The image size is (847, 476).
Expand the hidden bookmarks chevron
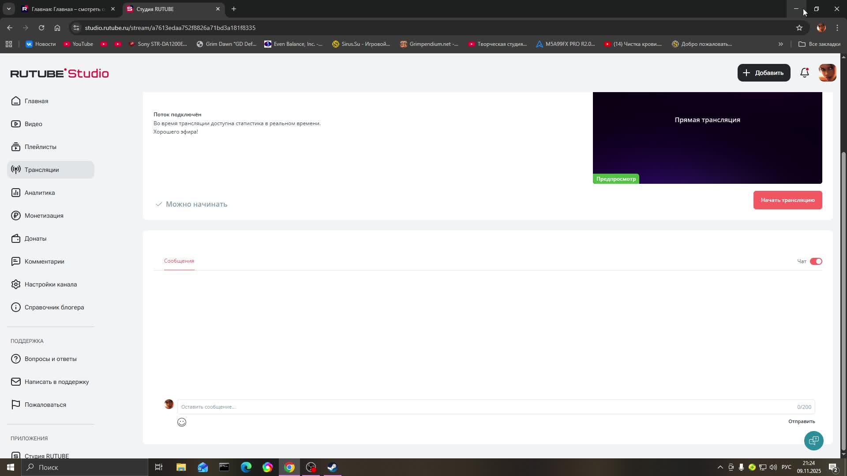point(780,44)
